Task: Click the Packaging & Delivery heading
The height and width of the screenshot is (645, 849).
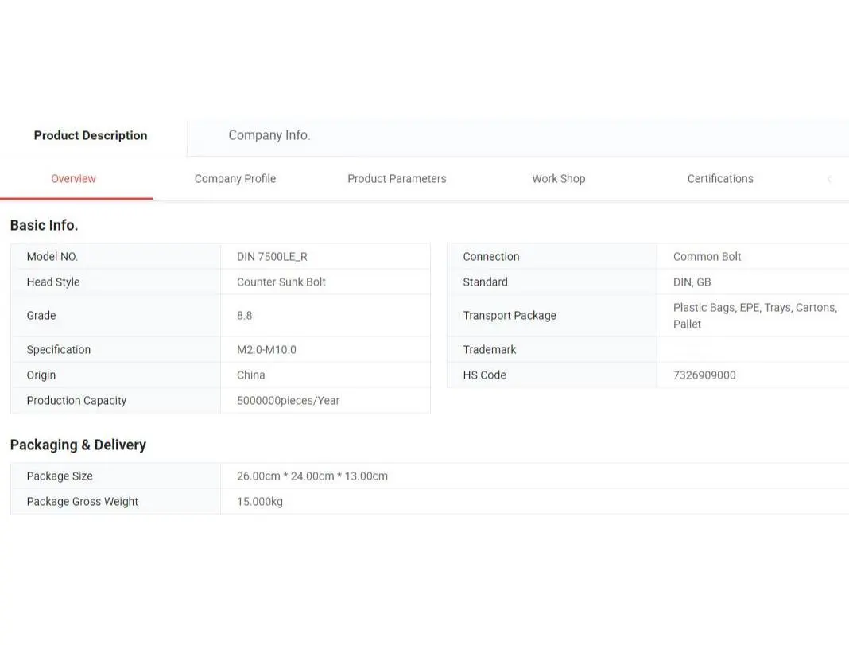Action: [78, 445]
